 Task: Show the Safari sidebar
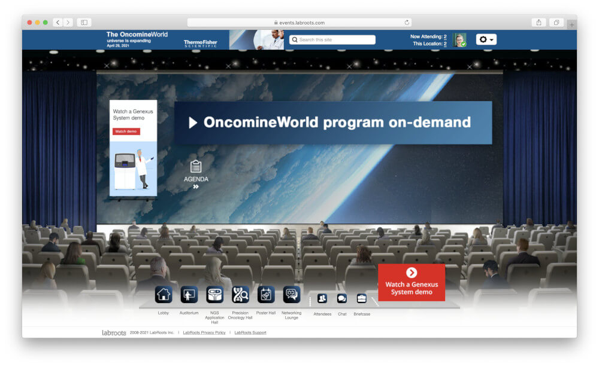(x=84, y=23)
